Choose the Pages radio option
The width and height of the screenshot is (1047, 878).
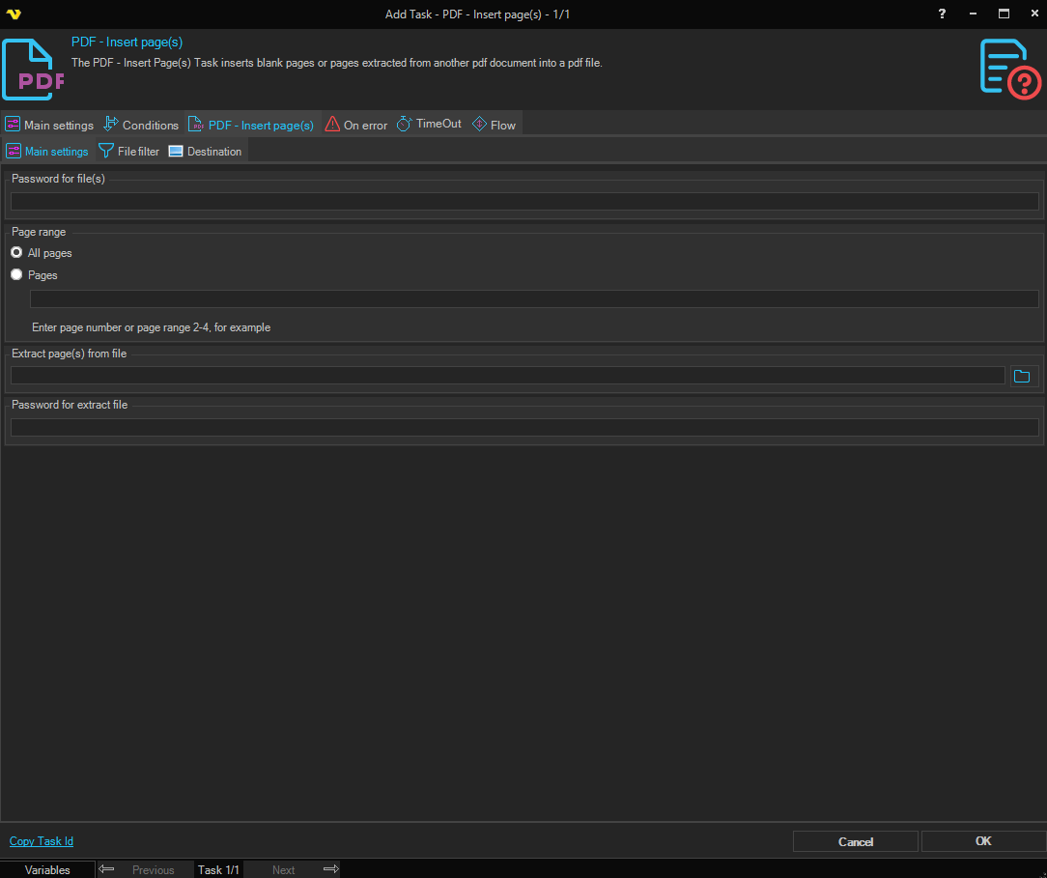pos(16,275)
